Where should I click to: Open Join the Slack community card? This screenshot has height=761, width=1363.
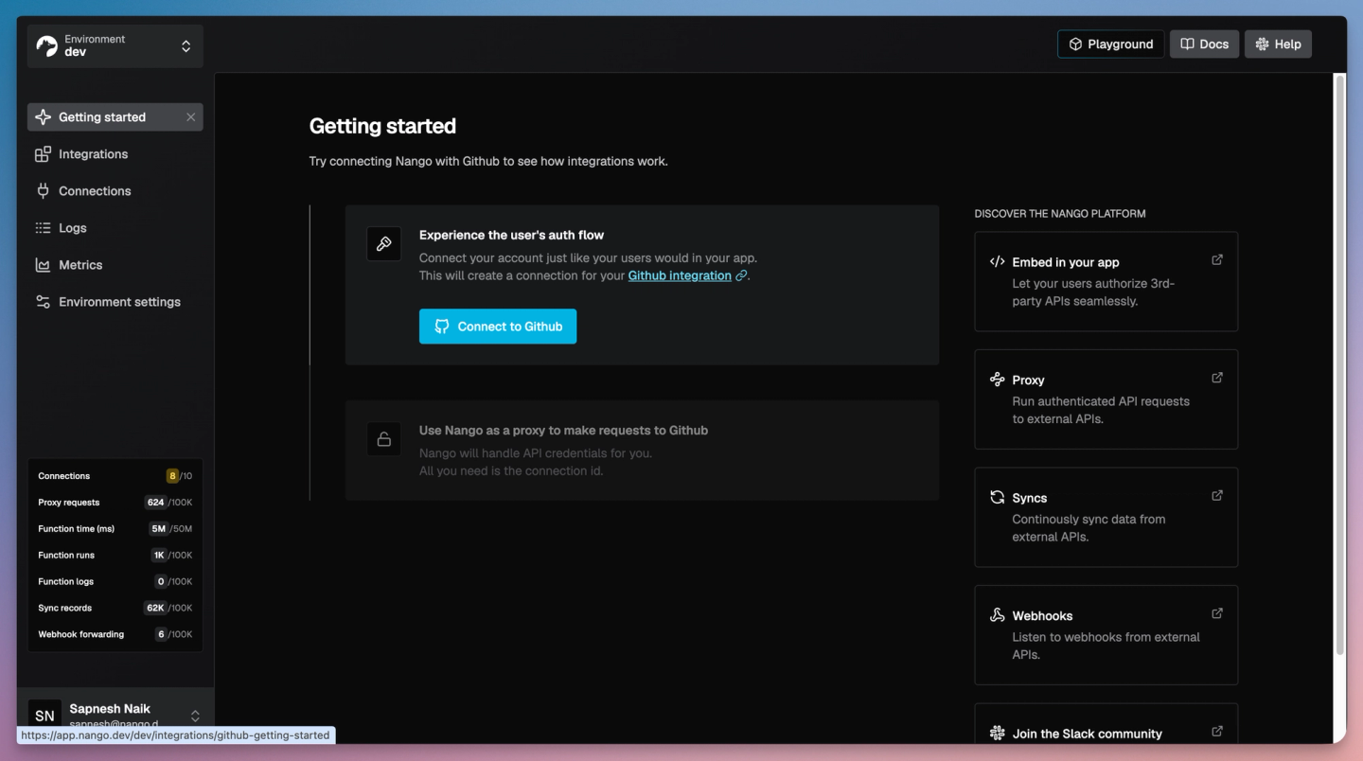(x=1106, y=724)
